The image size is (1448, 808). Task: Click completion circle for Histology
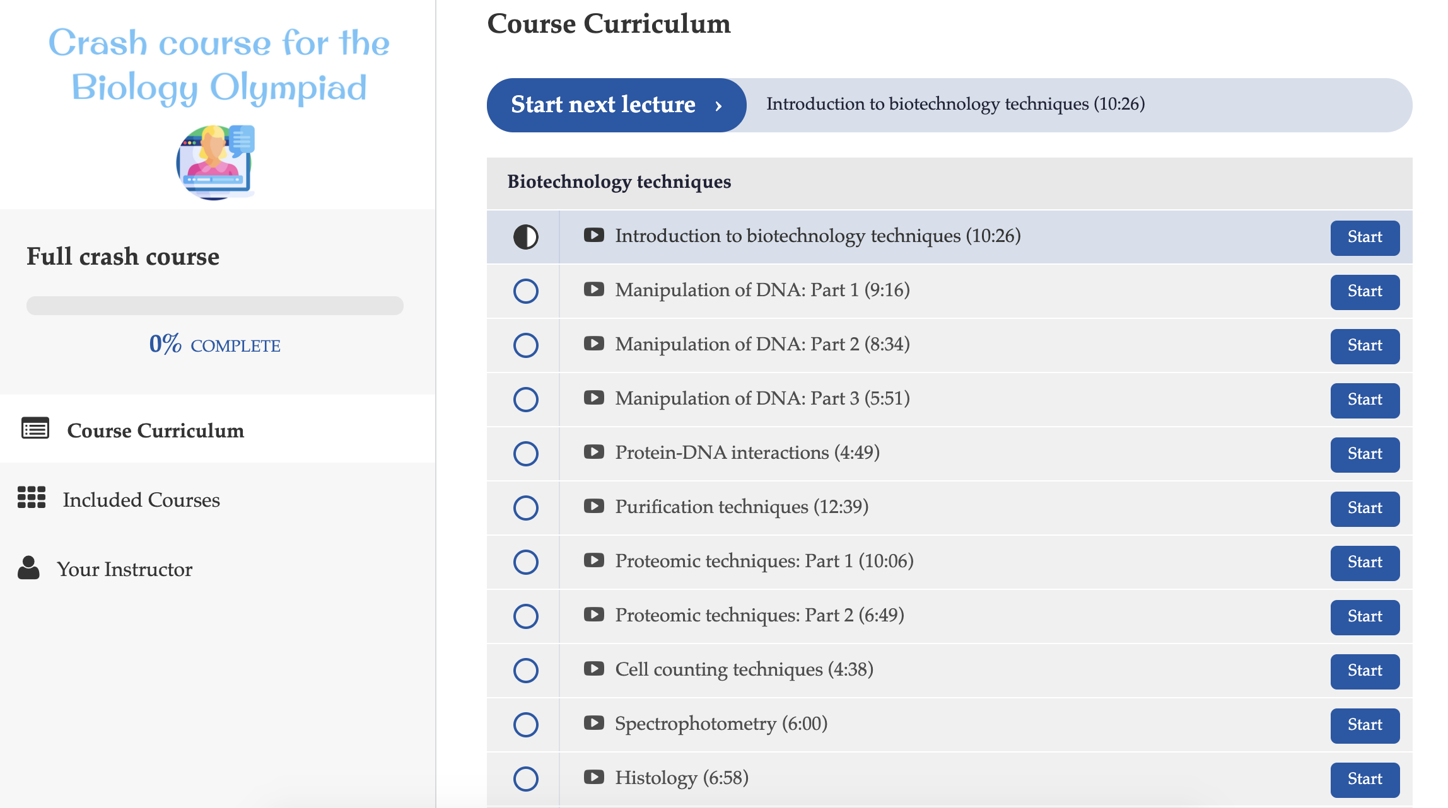(525, 779)
